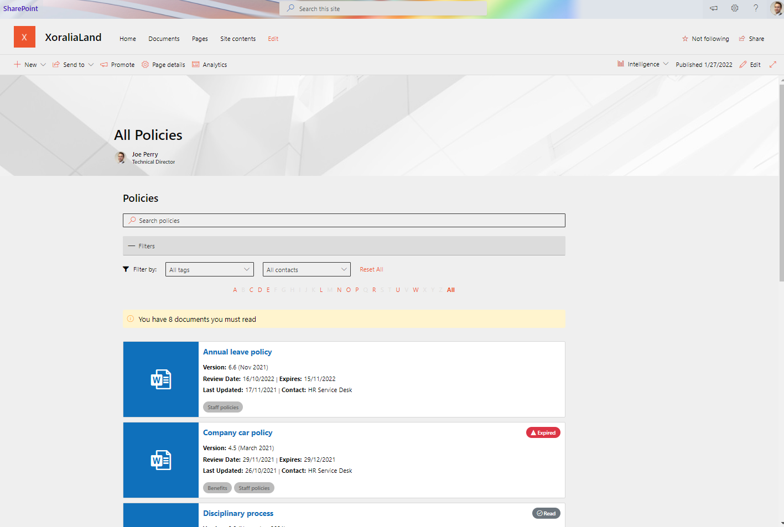Click Benefits tag on Company car policy
Viewport: 784px width, 527px height.
[x=217, y=488]
